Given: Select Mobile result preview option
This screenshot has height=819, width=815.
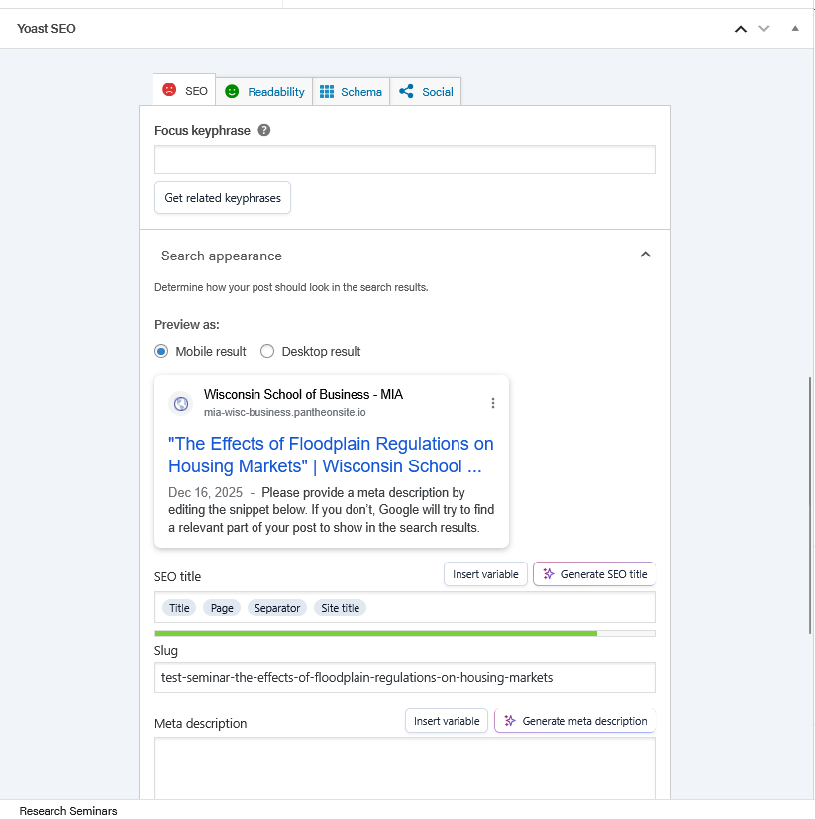Looking at the screenshot, I should pyautogui.click(x=161, y=352).
